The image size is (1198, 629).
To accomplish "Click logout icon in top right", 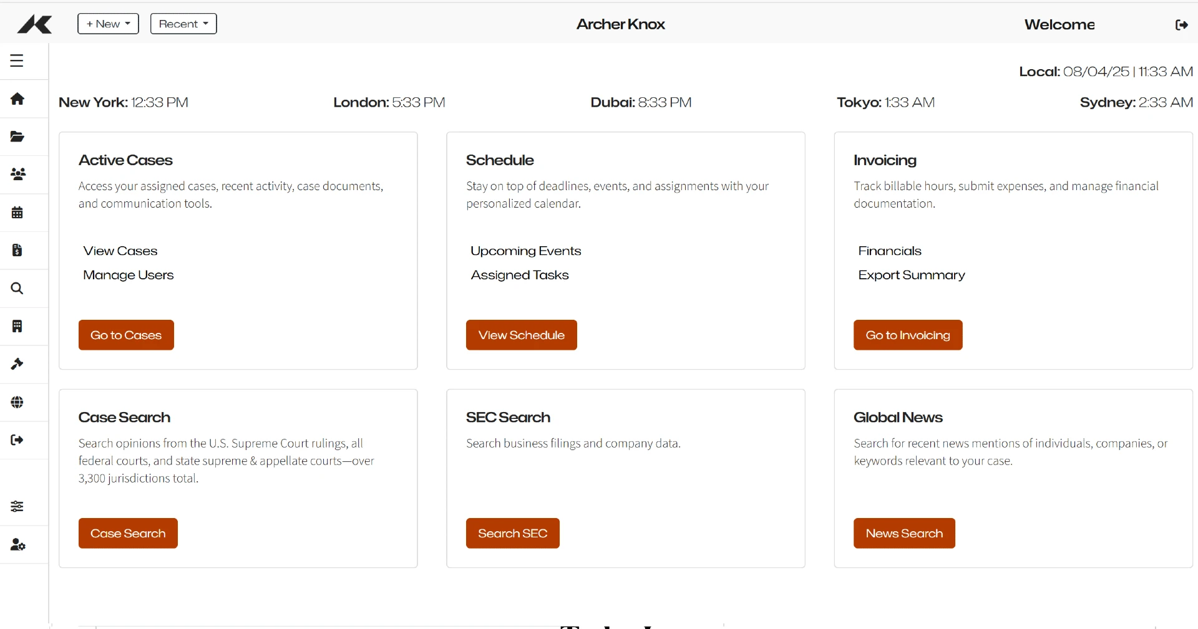I will point(1181,24).
